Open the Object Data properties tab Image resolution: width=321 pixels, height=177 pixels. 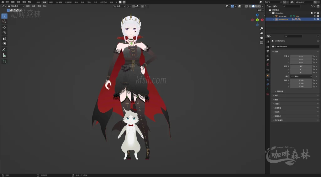268,89
